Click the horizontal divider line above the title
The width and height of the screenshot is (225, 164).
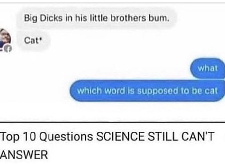pyautogui.click(x=113, y=122)
